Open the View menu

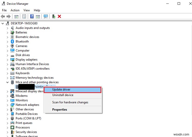coord(27,10)
